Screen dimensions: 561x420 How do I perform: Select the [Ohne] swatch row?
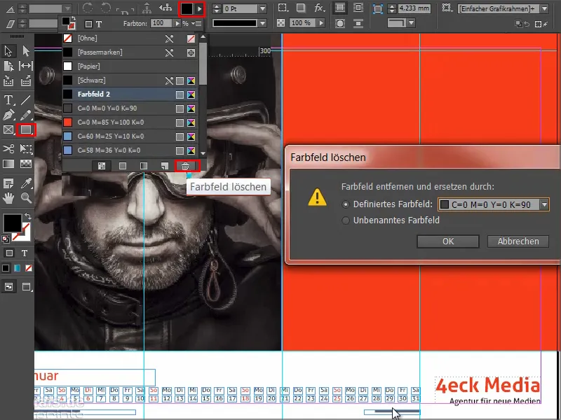coord(130,38)
